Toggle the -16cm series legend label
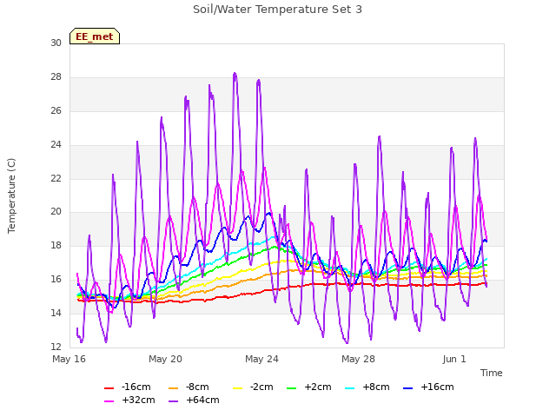This screenshot has height=417, width=556. click(x=136, y=387)
